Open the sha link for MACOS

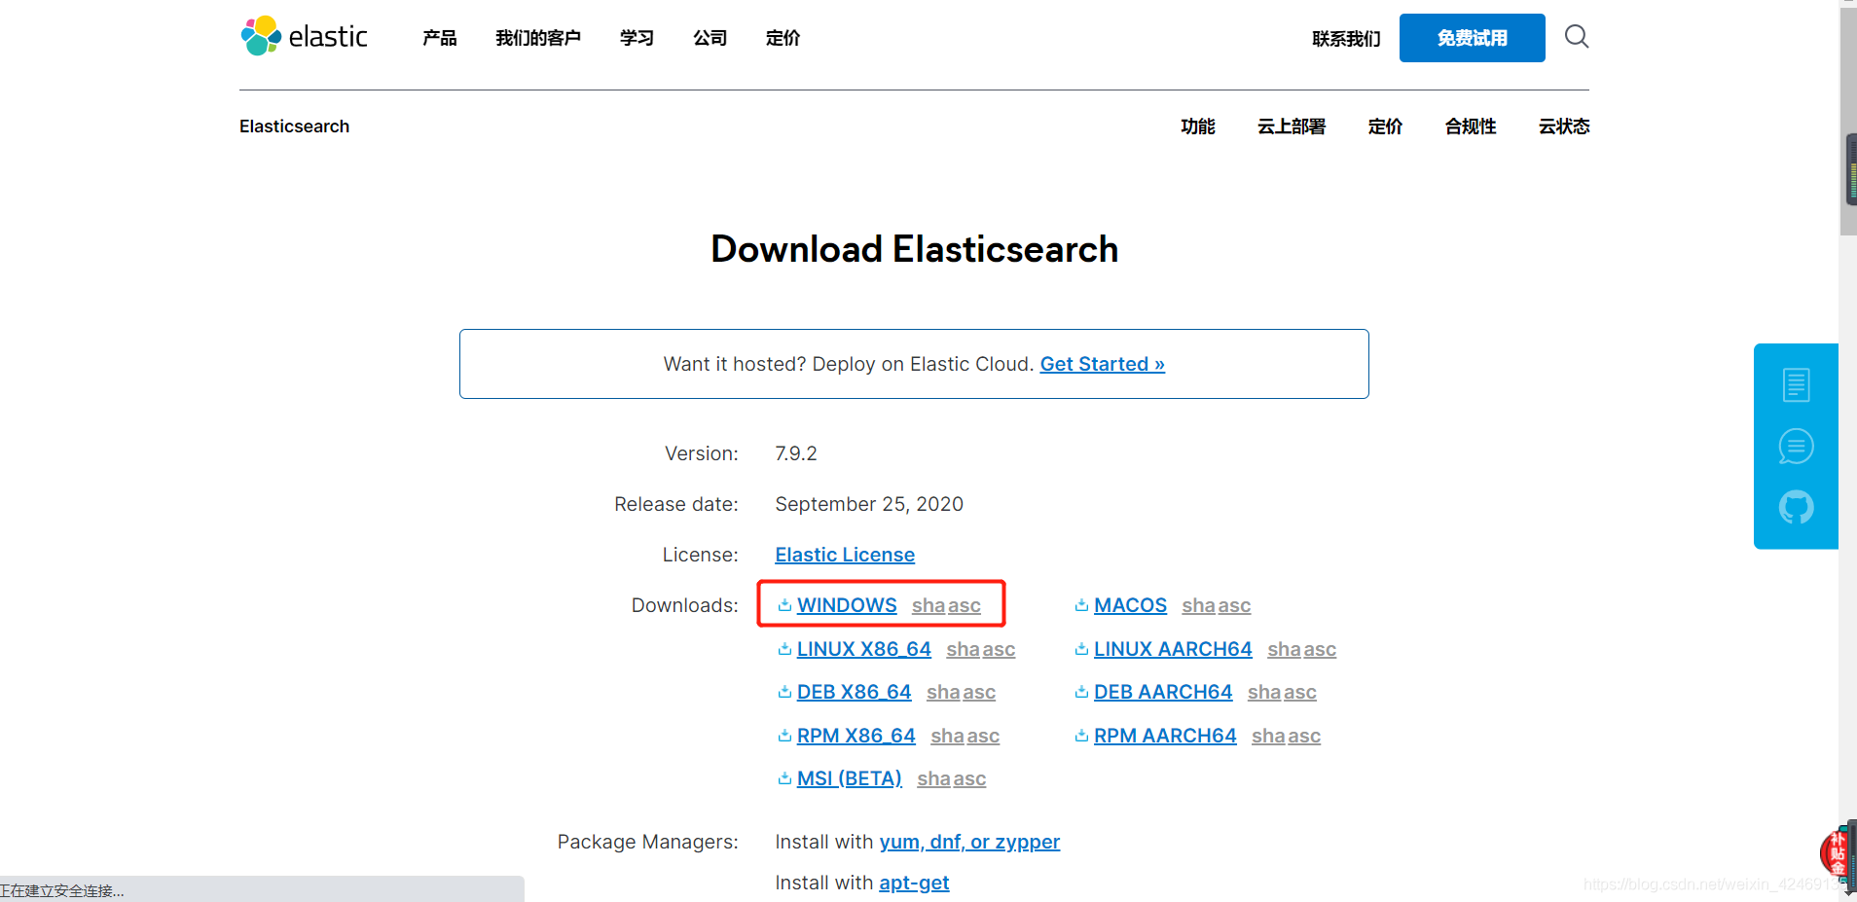point(1199,605)
